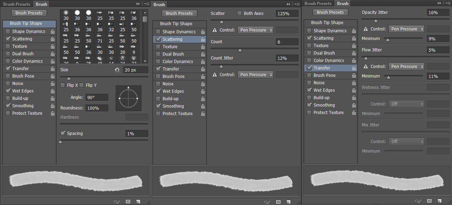Uncheck Wet Edges checkbox in the Scattering panel

click(158, 91)
